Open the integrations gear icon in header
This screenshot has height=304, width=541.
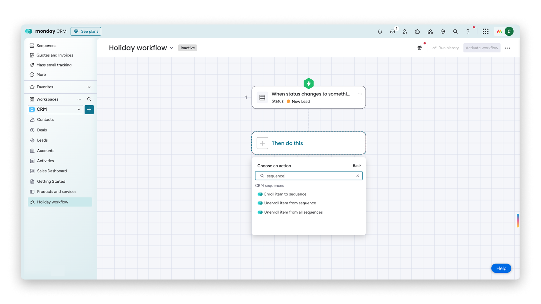[443, 32]
